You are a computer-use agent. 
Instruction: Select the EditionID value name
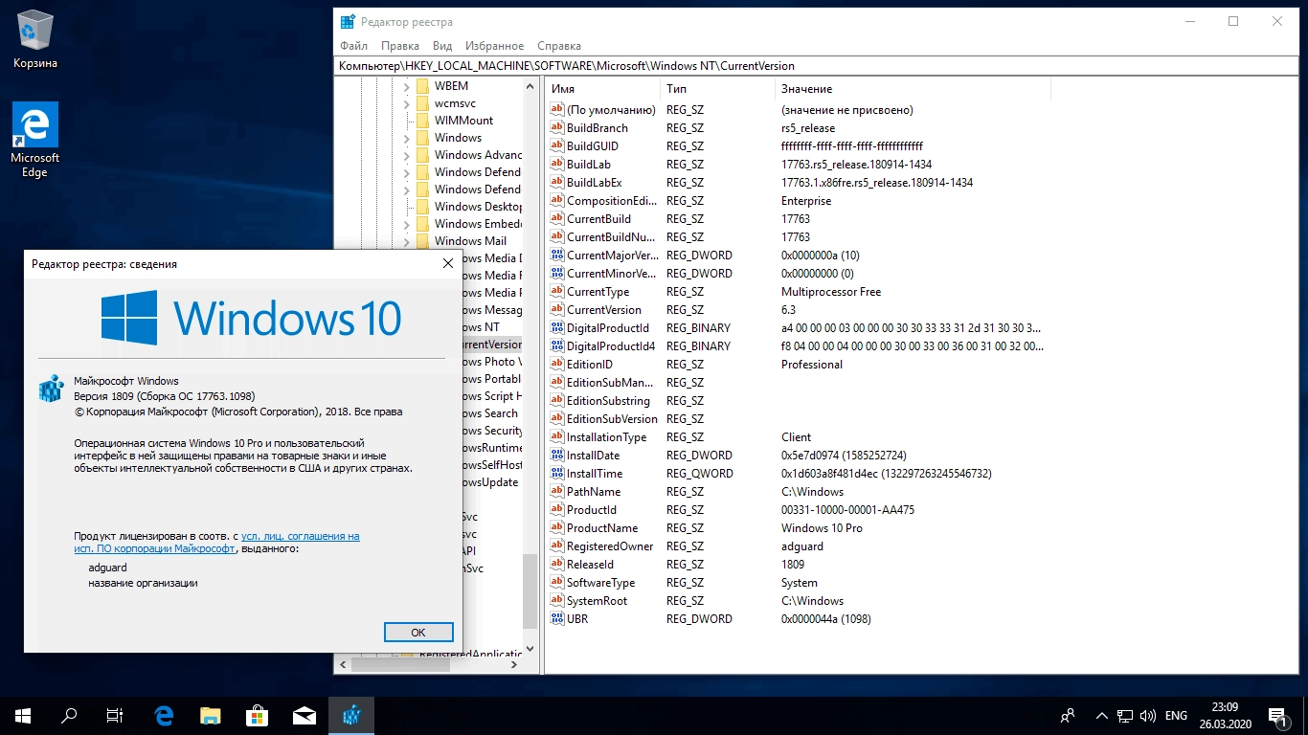(590, 365)
